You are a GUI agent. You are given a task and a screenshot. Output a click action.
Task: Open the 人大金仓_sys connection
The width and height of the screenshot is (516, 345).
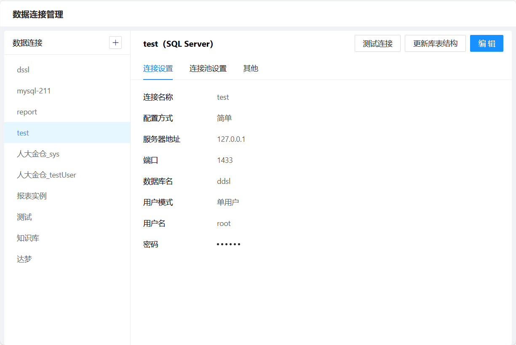[x=38, y=154]
